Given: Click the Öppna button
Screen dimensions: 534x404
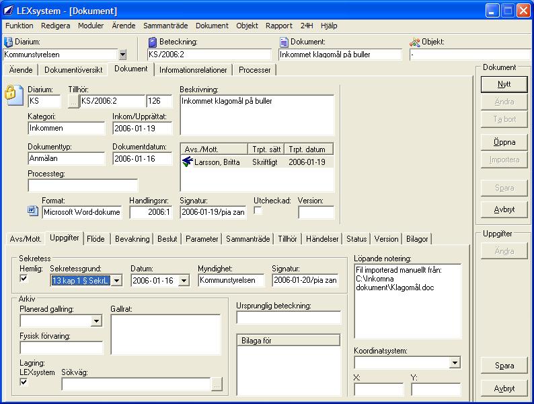Looking at the screenshot, I should pos(504,142).
